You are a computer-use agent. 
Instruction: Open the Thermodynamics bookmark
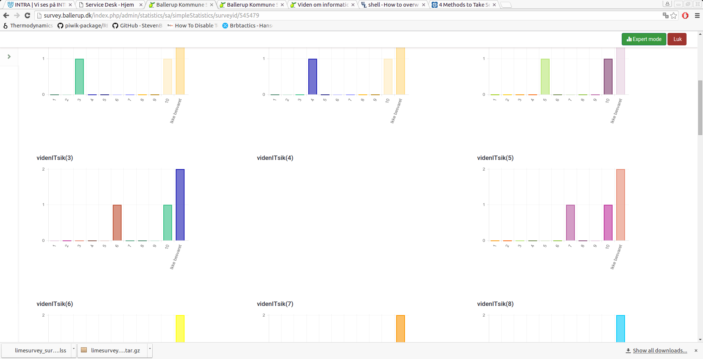[x=28, y=26]
